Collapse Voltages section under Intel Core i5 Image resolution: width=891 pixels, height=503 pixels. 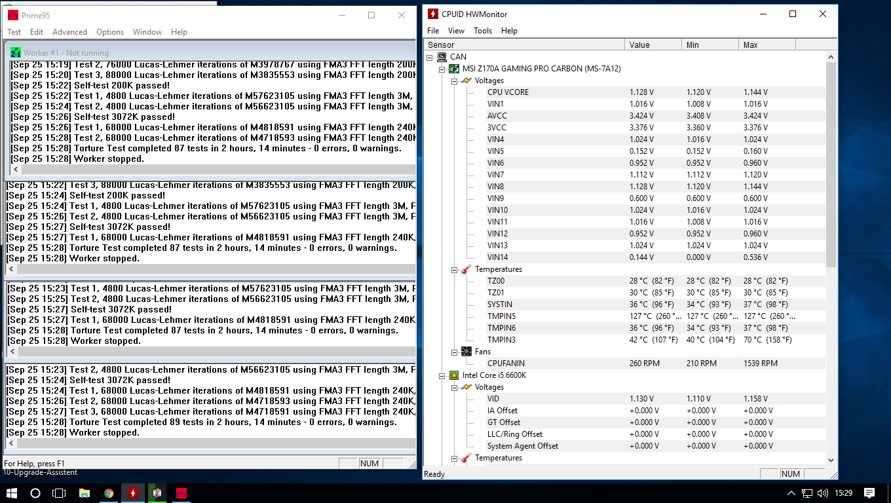coord(455,387)
